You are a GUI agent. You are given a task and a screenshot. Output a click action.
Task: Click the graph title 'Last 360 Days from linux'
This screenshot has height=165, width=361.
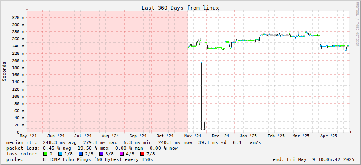(180, 8)
